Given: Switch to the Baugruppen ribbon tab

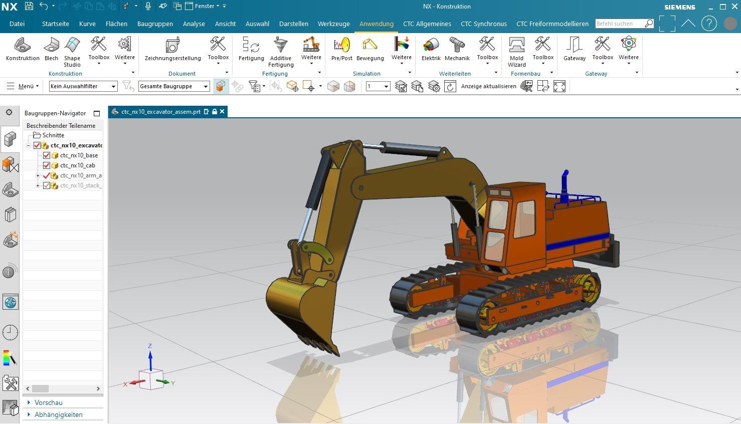Looking at the screenshot, I should (x=155, y=24).
